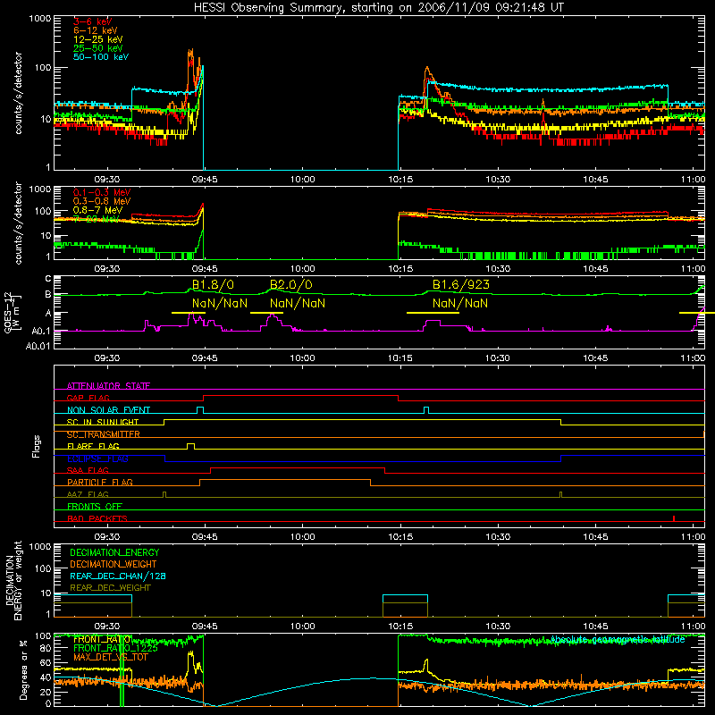Viewport: 715px width, 715px height.
Task: Click the yellow flare interval bar under B1.8/0
Action: point(189,313)
